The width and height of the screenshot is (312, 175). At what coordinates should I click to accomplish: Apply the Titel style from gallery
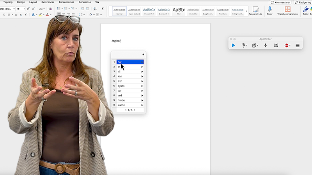click(178, 11)
